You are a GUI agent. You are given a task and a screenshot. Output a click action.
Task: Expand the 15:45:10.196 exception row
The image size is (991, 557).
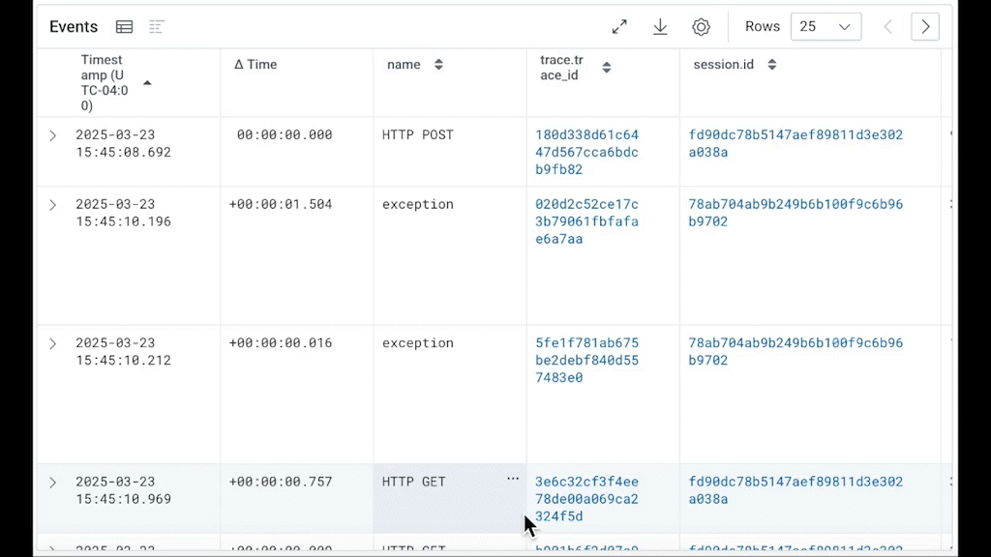click(x=53, y=205)
